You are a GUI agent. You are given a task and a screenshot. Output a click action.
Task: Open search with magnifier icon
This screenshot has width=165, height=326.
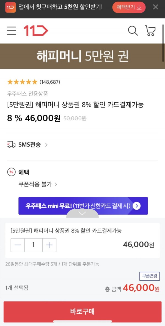point(133,31)
